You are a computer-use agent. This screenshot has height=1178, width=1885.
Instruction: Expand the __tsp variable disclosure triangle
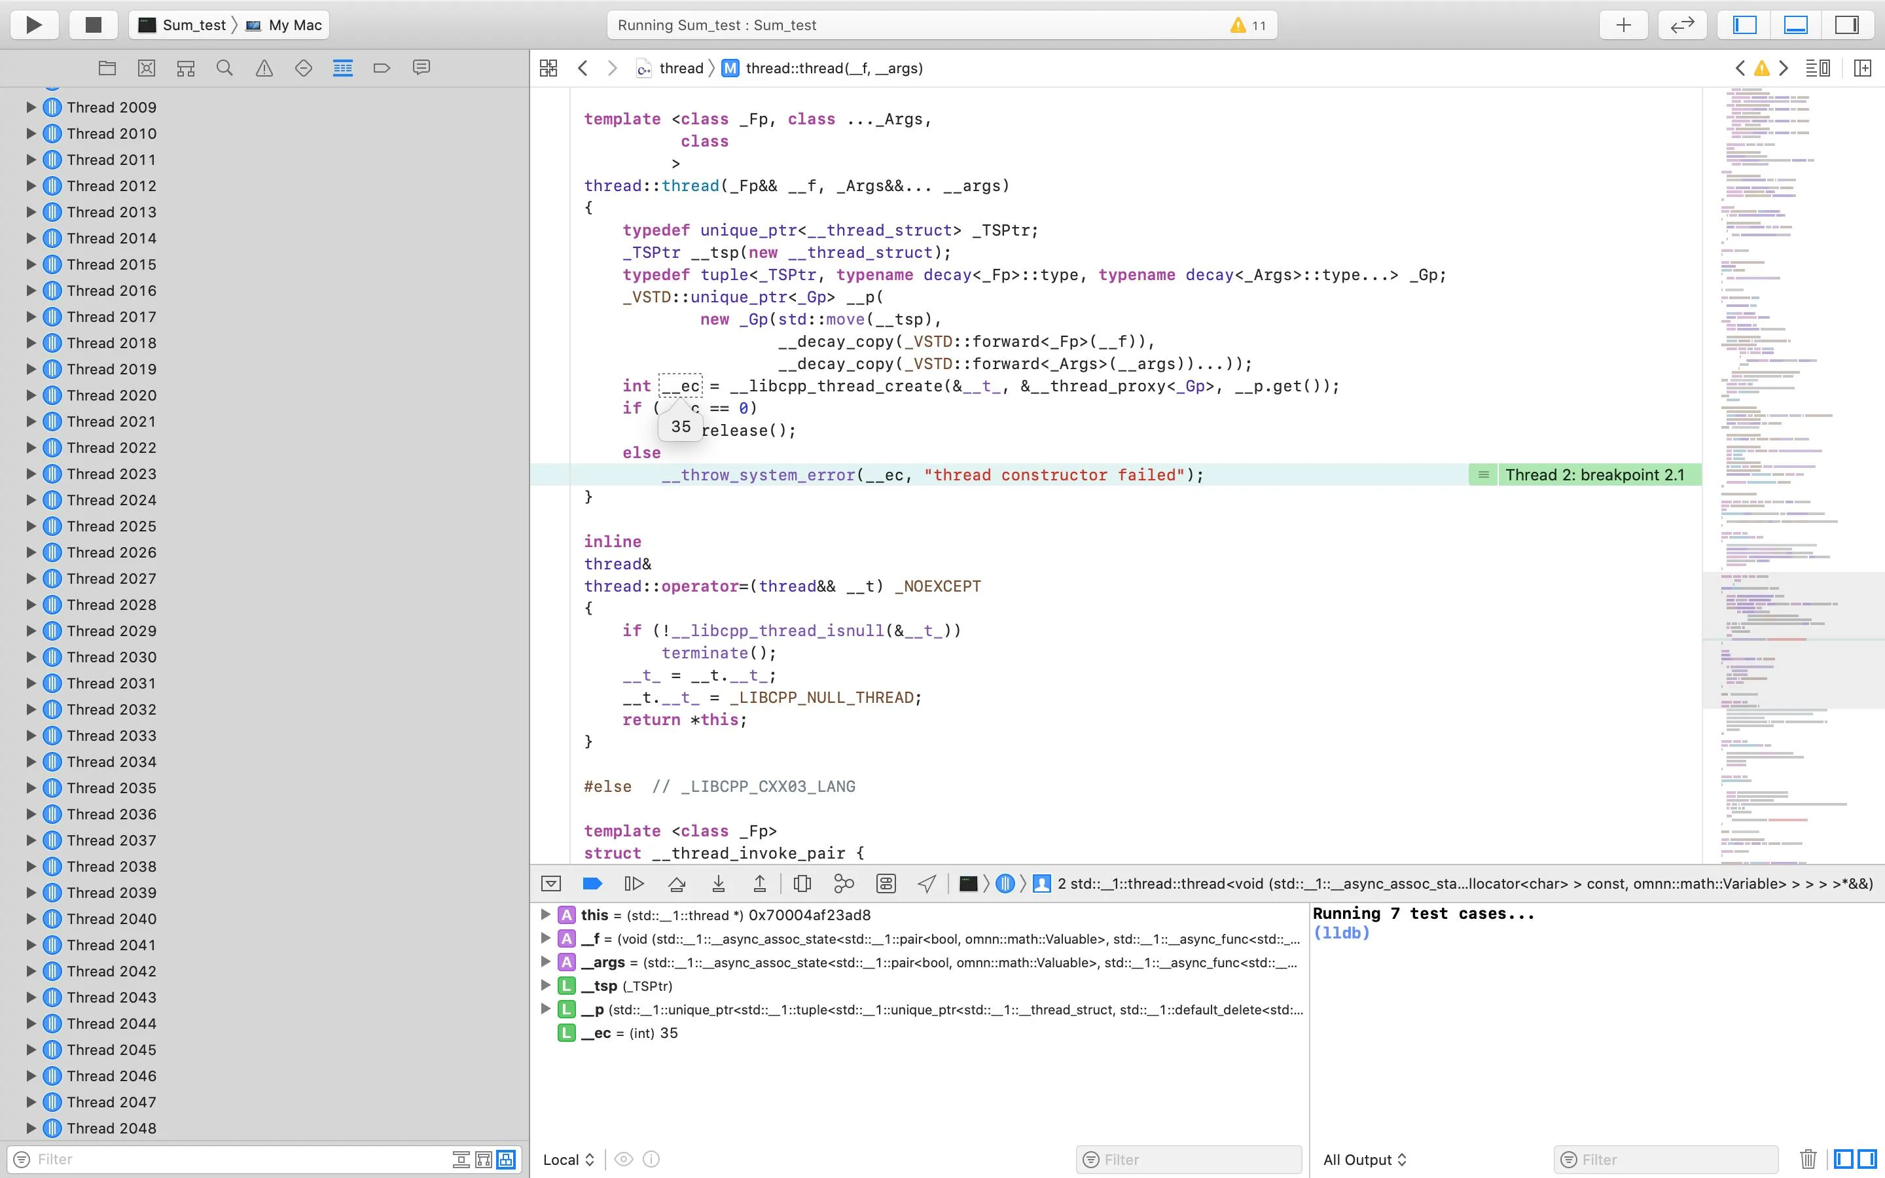[x=546, y=986]
